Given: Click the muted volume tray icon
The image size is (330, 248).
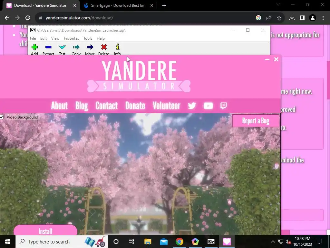Looking at the screenshot, I should click(288, 242).
